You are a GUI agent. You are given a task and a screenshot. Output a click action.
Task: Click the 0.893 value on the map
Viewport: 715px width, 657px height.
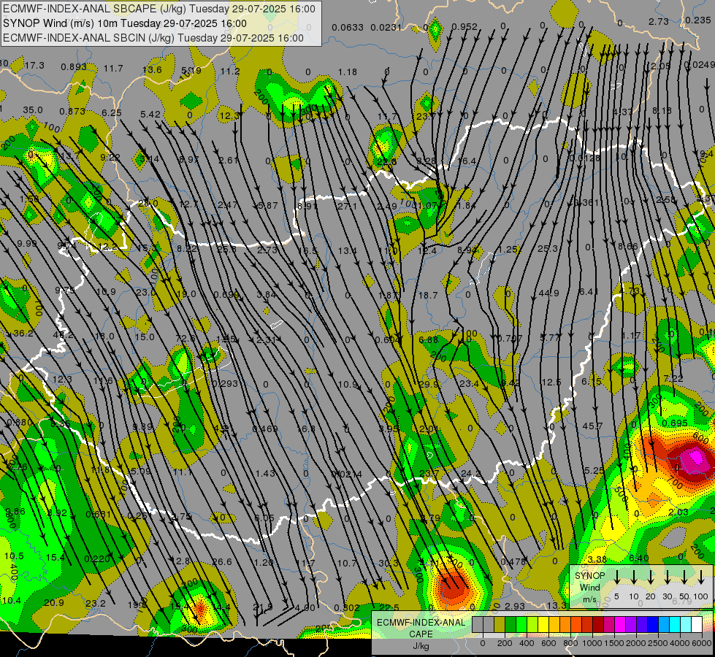point(74,67)
